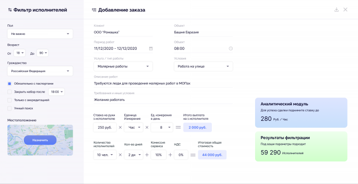358x184 pixels.
Task: Click the 59 290 Исполнителей count
Action: click(282, 153)
